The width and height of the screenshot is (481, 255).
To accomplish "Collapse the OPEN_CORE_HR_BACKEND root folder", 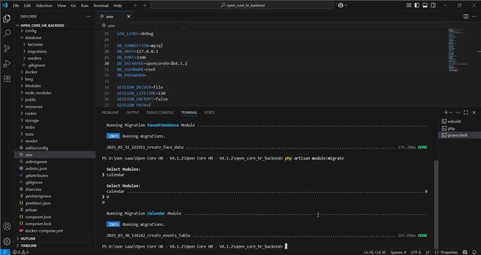I will tap(55, 25).
